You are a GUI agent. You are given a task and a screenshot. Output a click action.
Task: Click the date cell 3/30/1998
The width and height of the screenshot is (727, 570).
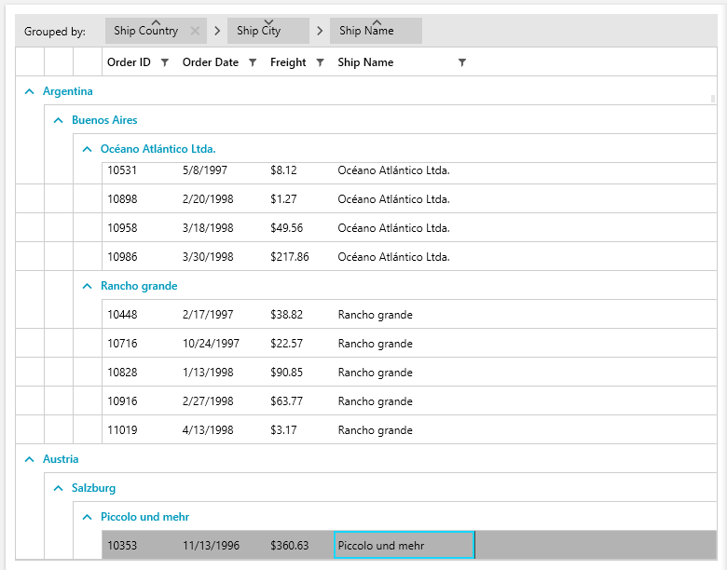pos(208,257)
